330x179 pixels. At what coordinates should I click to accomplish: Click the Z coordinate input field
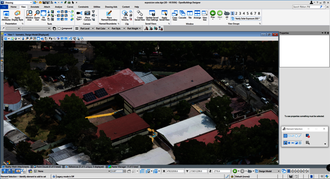pyautogui.click(x=221, y=171)
